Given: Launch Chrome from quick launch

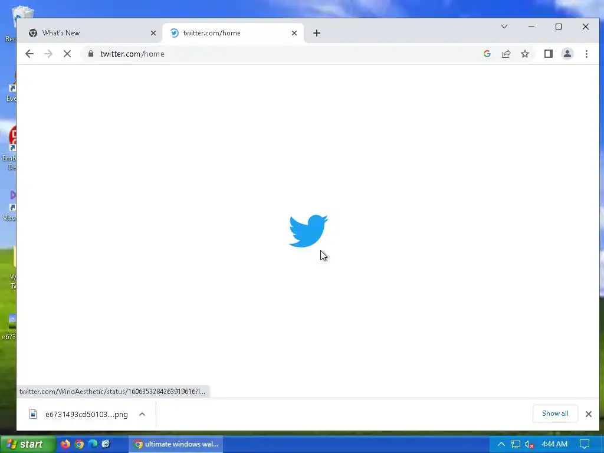Looking at the screenshot, I should point(80,444).
